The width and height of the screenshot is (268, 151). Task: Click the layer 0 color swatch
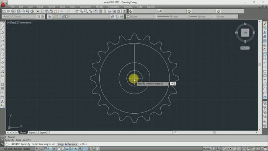click(66, 16)
